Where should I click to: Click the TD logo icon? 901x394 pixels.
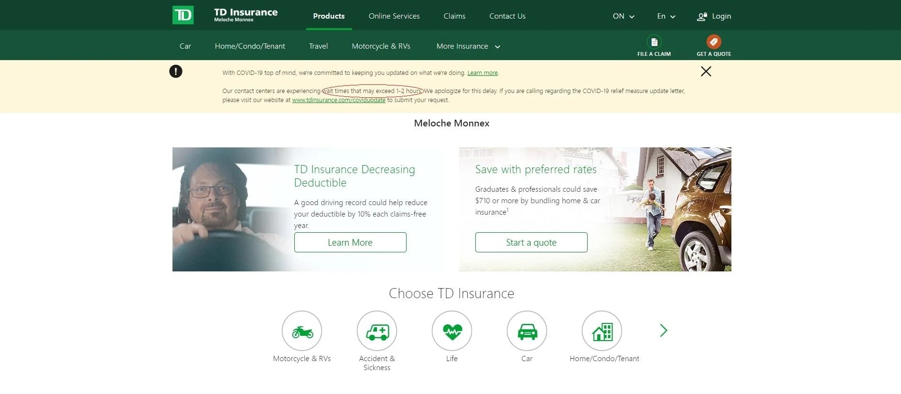pos(183,15)
